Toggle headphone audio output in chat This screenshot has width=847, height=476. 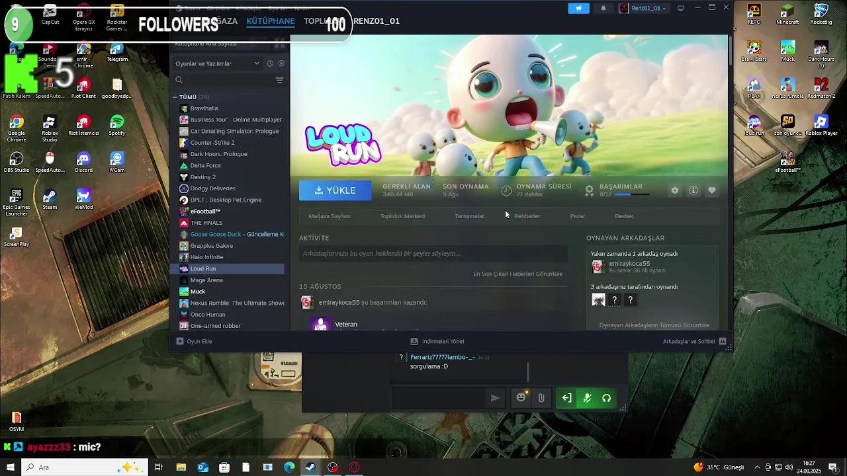607,398
